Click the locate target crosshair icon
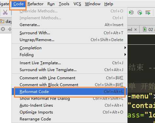This screenshot has width=155, height=123. [x=3, y=29]
